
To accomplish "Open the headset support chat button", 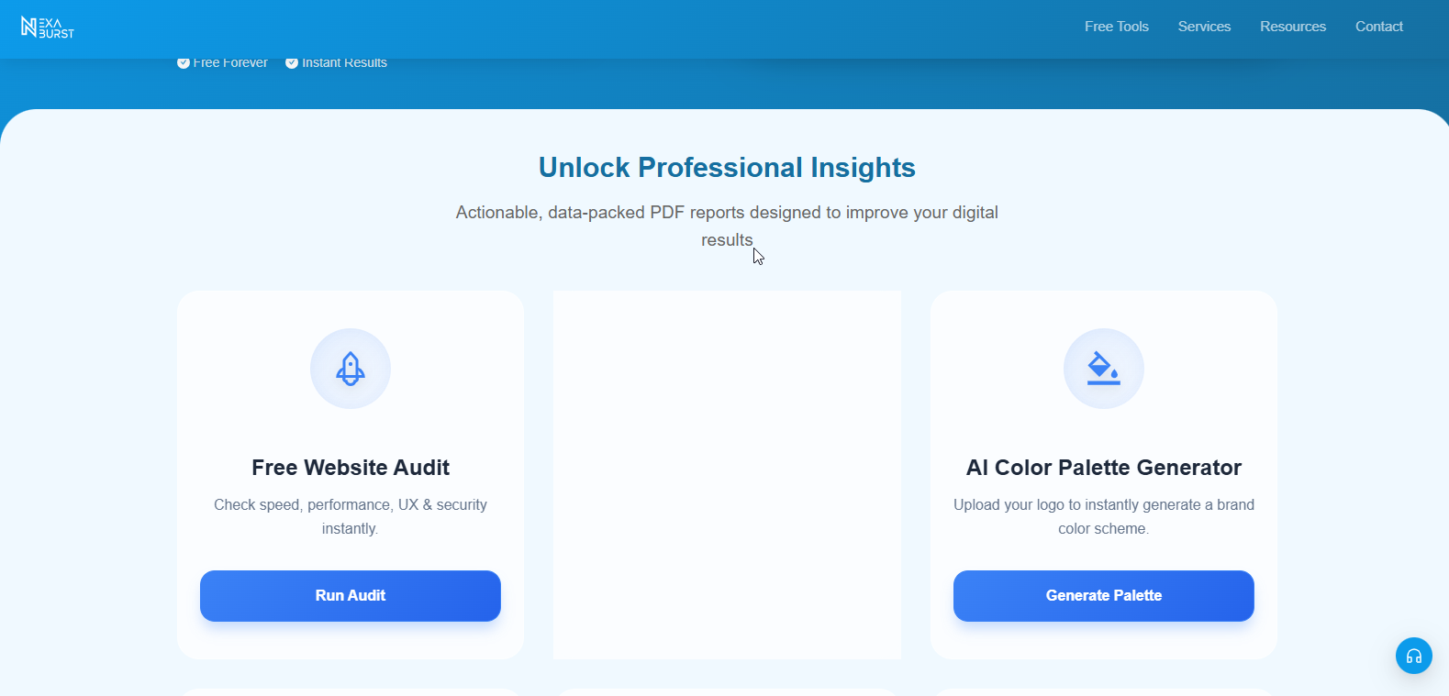I will pyautogui.click(x=1414, y=656).
